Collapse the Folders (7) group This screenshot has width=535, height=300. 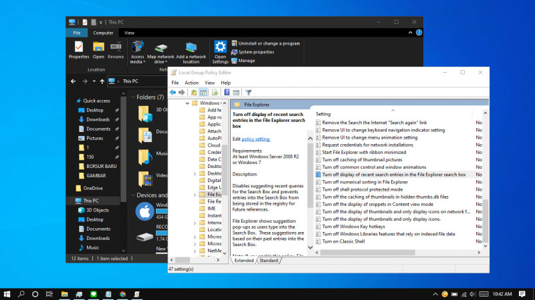pos(133,97)
